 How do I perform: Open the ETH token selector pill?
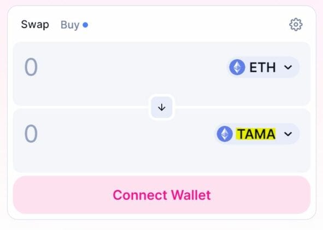coord(263,67)
